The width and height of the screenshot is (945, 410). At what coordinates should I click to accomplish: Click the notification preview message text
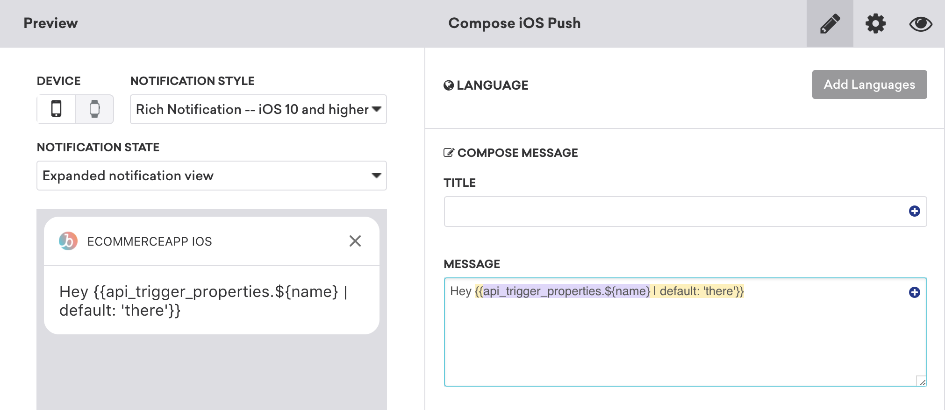(203, 301)
